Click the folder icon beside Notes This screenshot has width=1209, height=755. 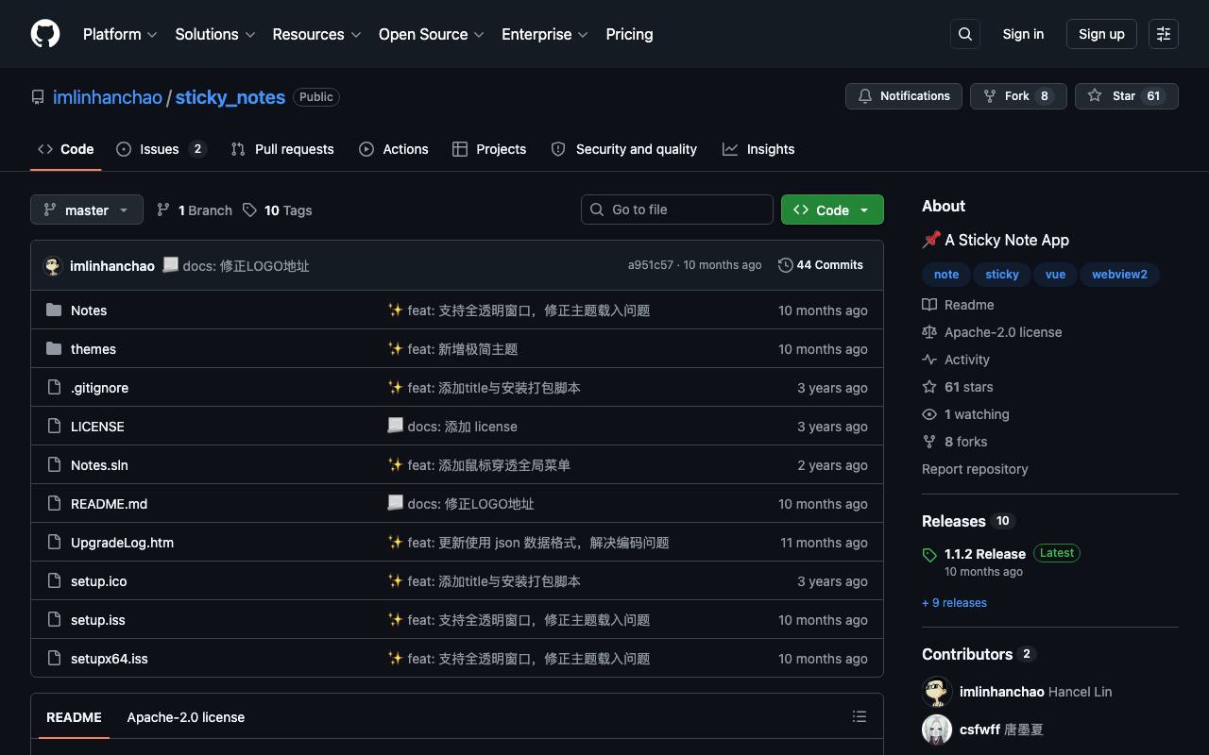pyautogui.click(x=54, y=310)
